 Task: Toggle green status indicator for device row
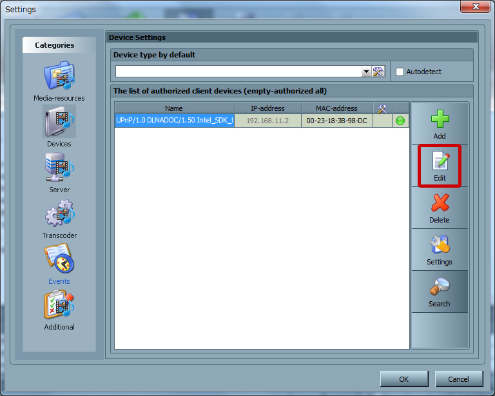400,121
